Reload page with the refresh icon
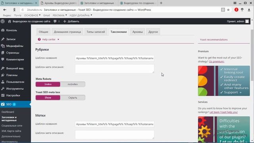 pos(23,10)
